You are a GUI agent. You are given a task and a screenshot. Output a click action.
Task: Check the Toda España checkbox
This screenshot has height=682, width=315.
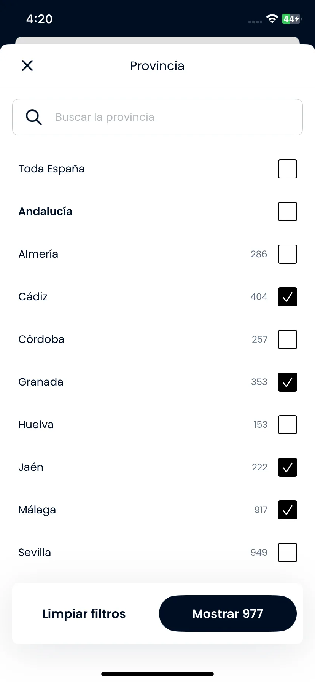point(288,169)
